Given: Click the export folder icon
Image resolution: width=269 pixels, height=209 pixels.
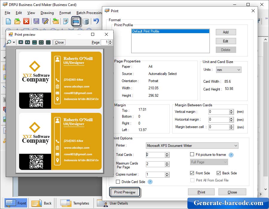Looking at the screenshot, I should [56, 21].
